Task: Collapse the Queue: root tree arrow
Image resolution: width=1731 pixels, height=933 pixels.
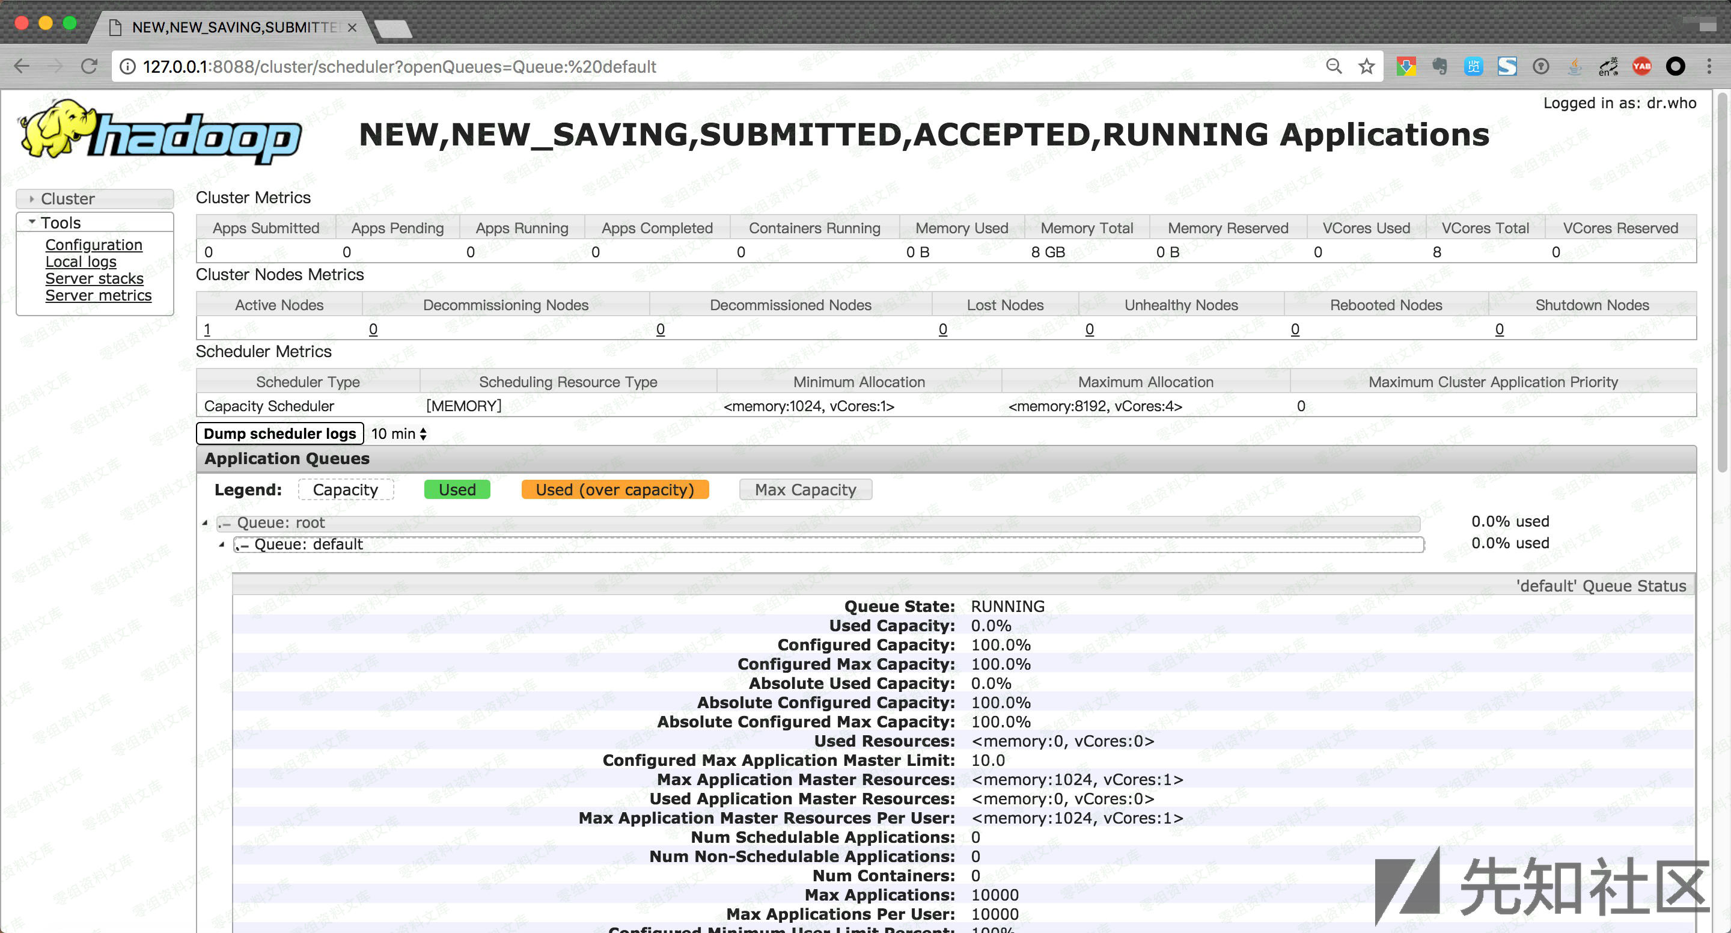Action: click(205, 523)
